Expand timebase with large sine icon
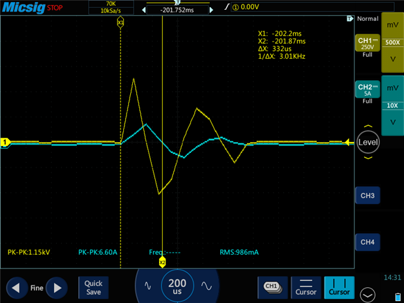 click(207, 286)
